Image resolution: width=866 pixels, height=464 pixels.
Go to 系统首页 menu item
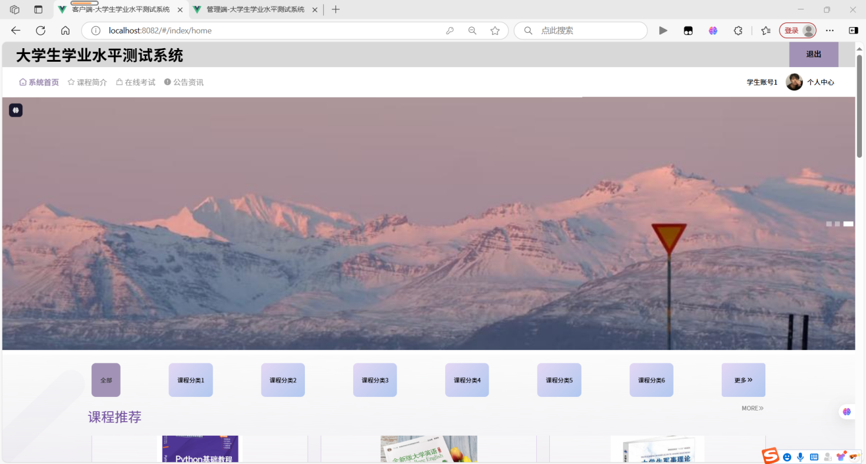coord(39,82)
